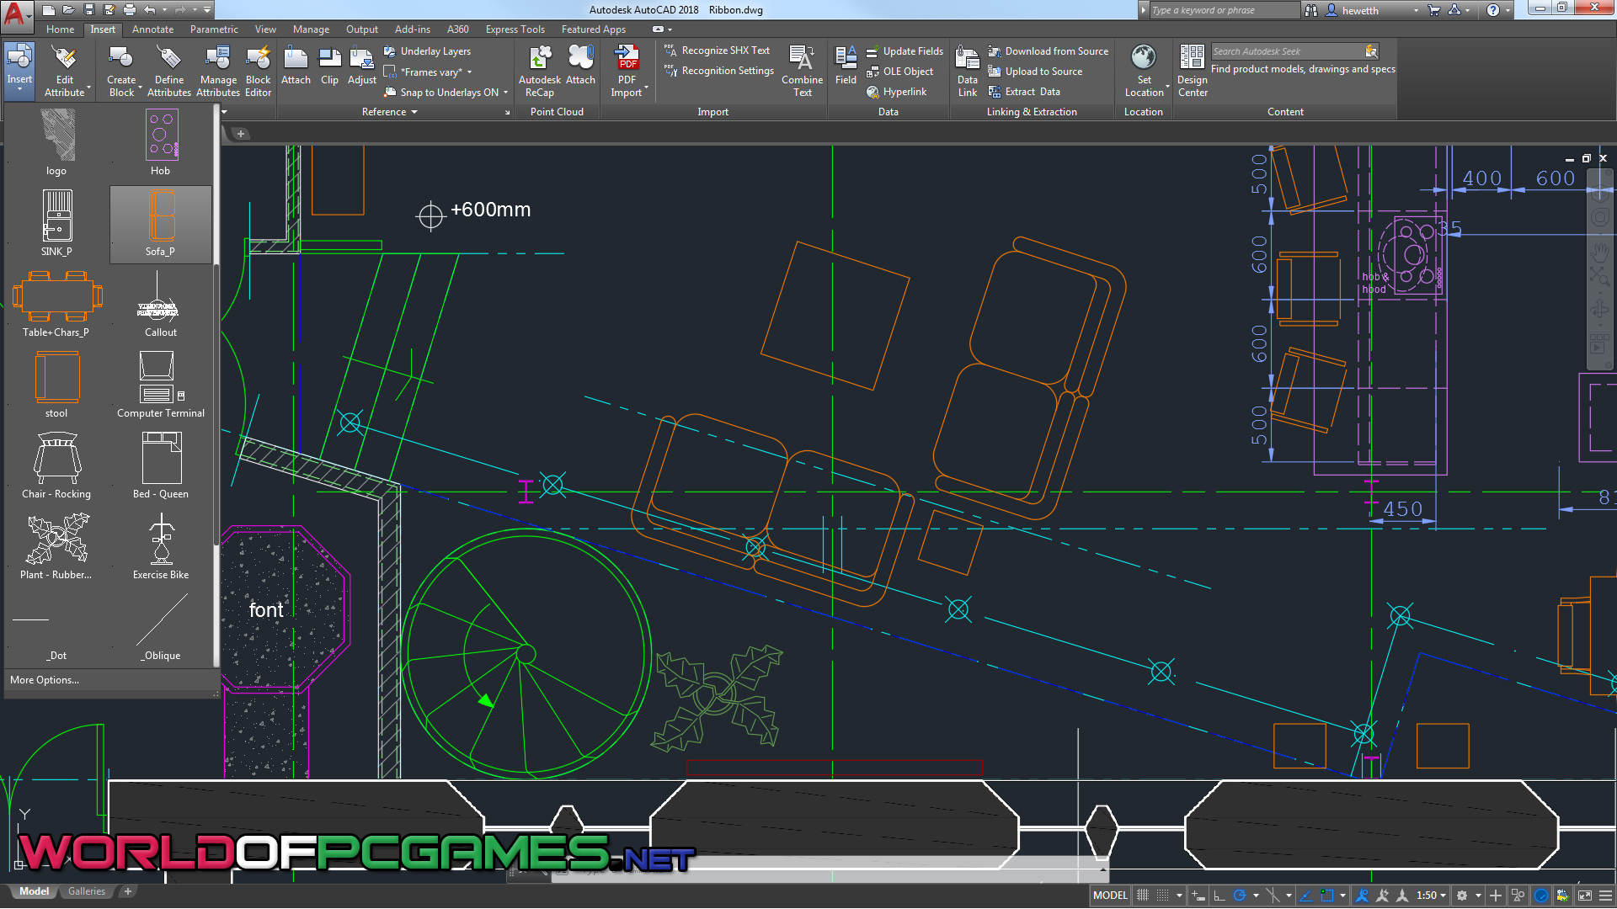
Task: Open the annotation scale 1:50 dropdown
Action: click(x=1432, y=896)
